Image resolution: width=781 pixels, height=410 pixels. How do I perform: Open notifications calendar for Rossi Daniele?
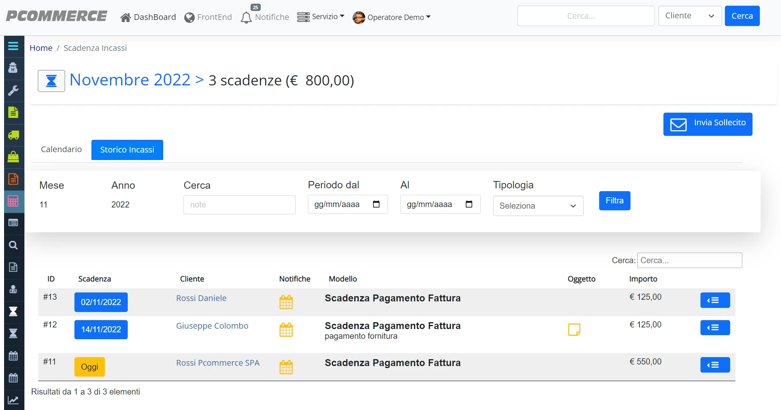[x=286, y=302]
